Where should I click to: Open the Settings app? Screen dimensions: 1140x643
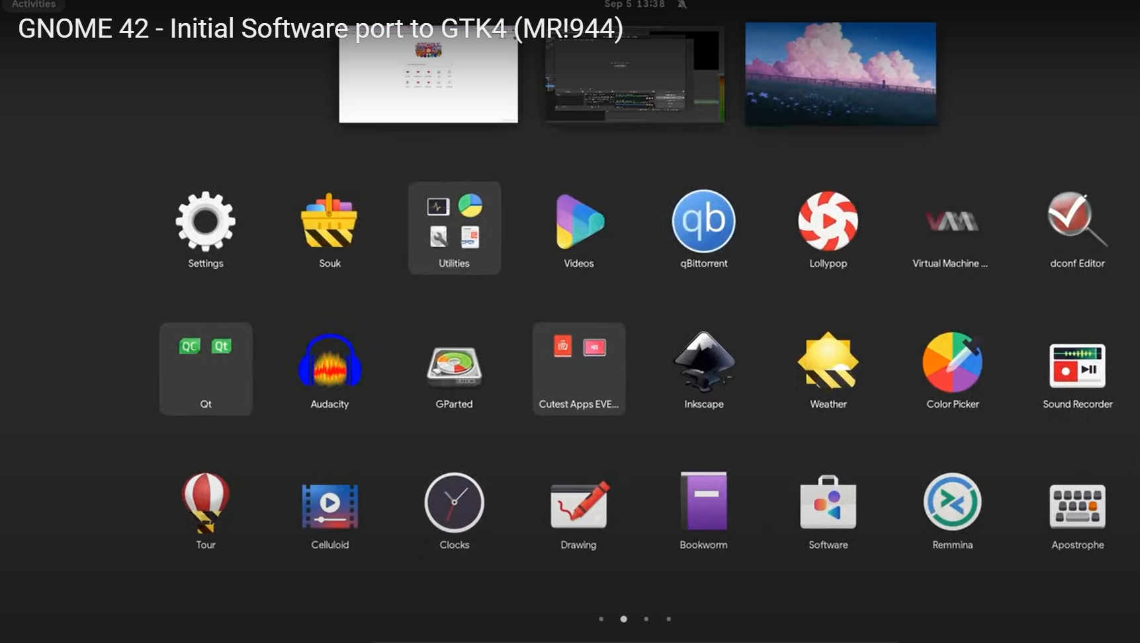(206, 229)
